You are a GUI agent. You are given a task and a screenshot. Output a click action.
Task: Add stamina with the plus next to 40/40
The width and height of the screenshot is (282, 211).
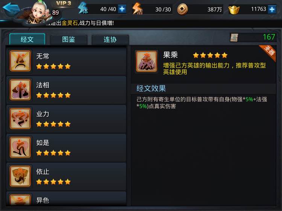click(122, 9)
